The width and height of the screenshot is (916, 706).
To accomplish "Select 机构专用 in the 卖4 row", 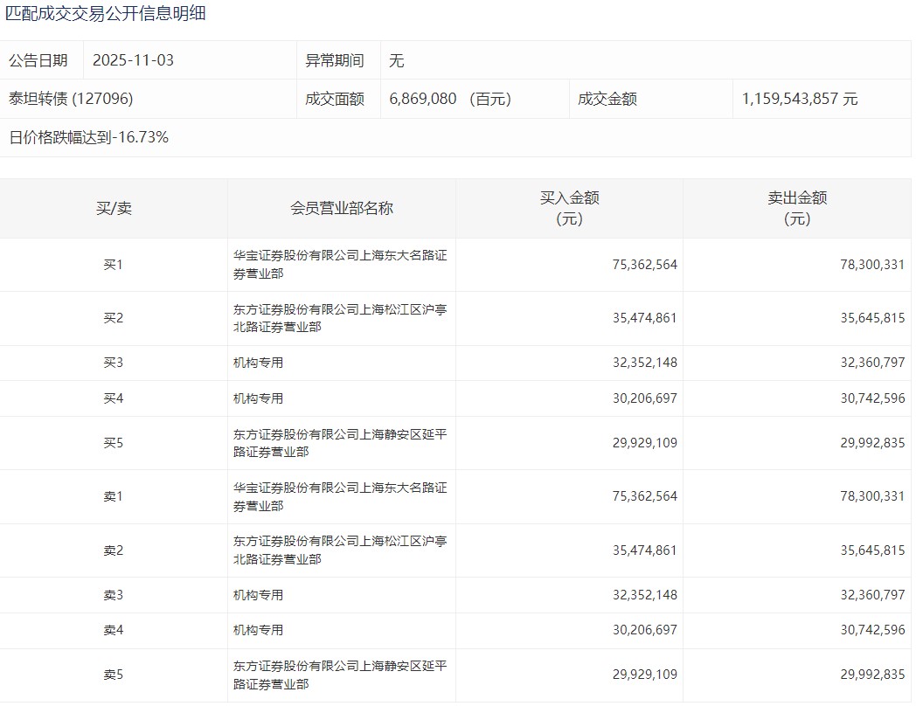I will coord(258,630).
